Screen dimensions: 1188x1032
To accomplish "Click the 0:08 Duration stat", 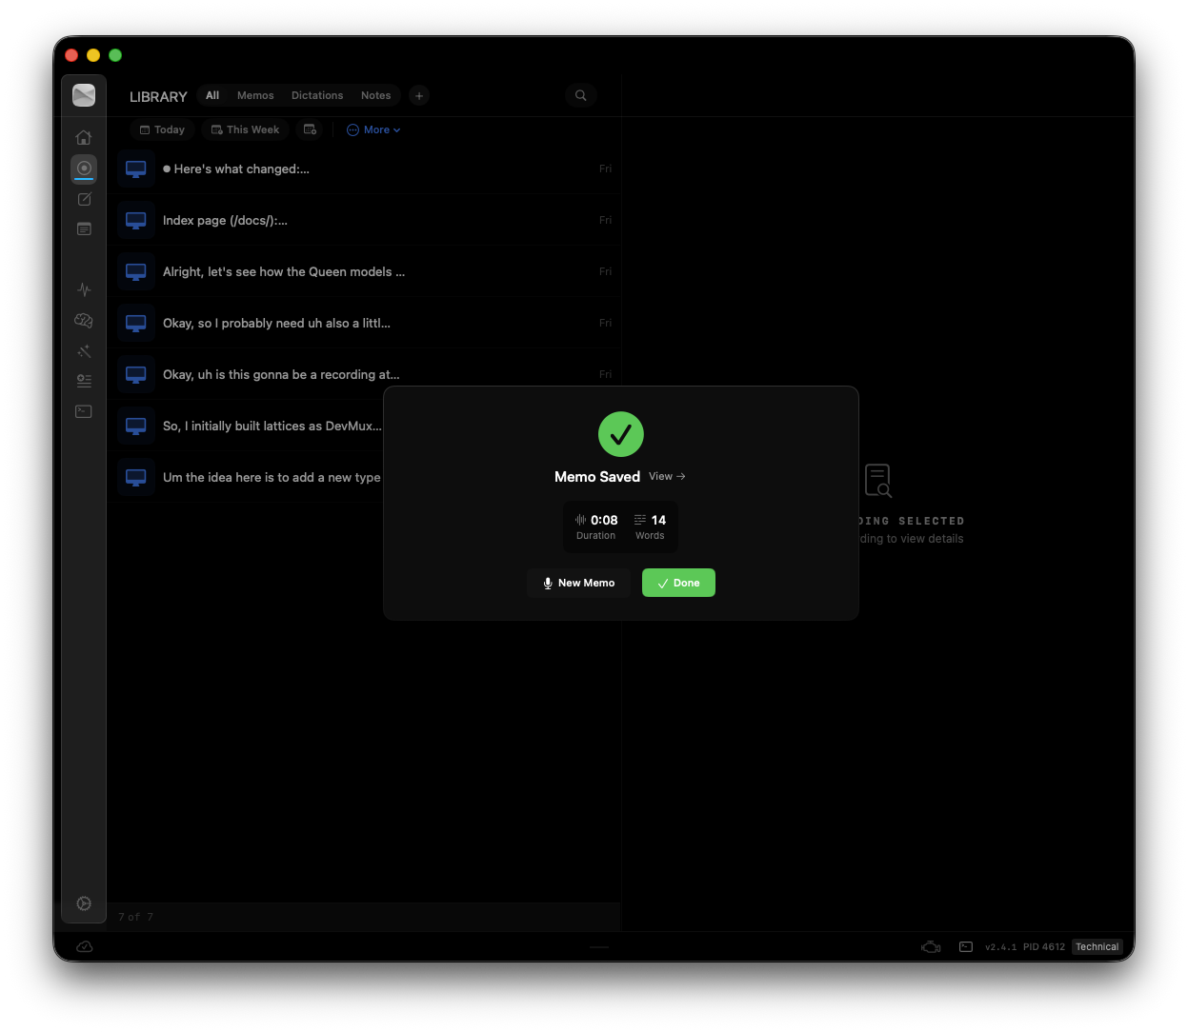I will [x=596, y=526].
